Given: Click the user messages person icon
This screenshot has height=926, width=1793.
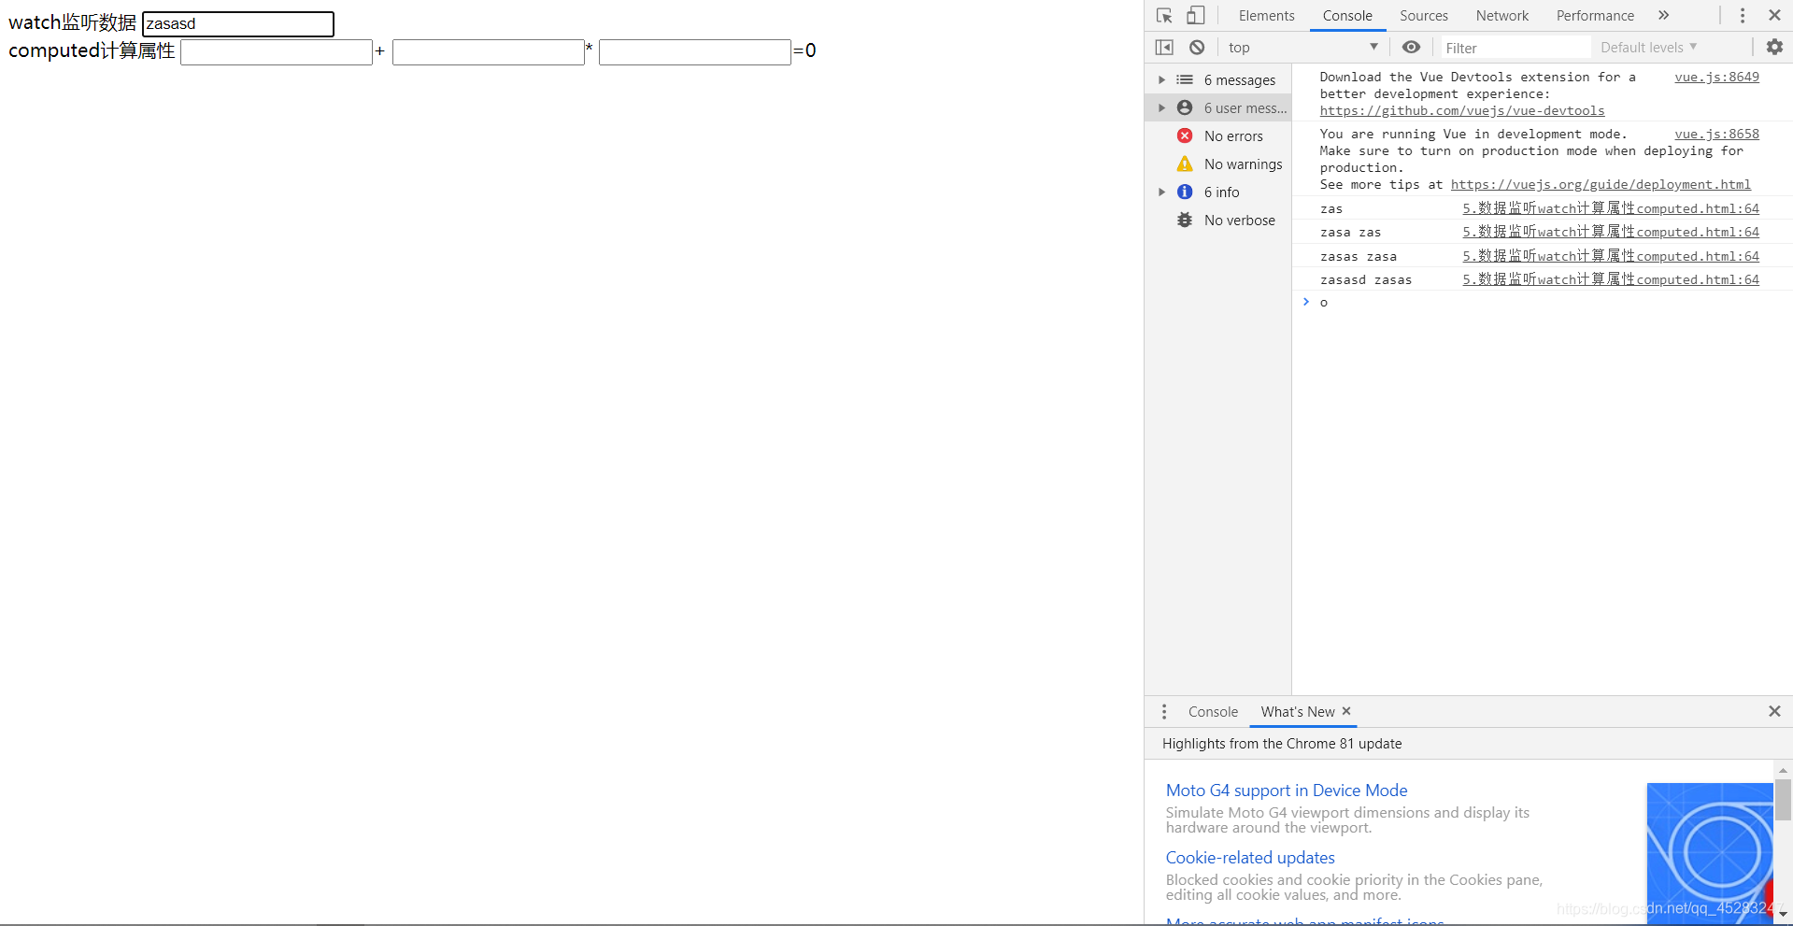Looking at the screenshot, I should coord(1185,108).
